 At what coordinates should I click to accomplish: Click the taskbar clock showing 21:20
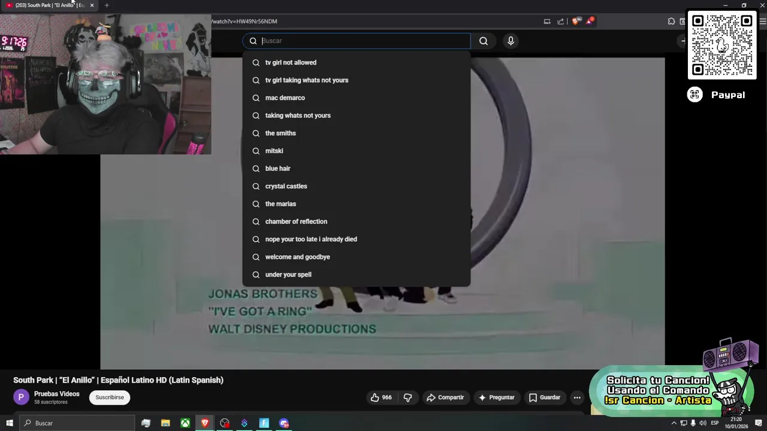736,423
